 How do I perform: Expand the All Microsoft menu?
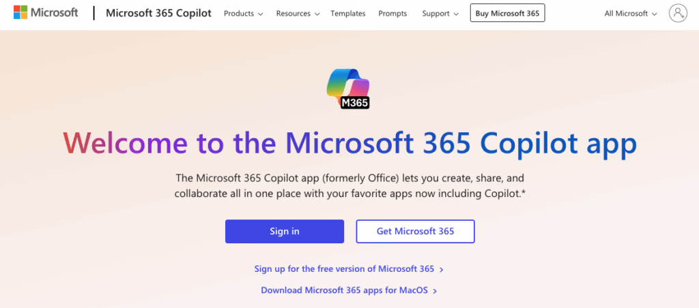(x=631, y=14)
